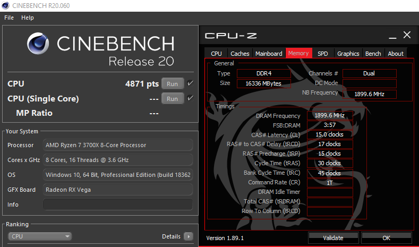Viewport: 419px width, 247px height.
Task: Click the OS field showing Windows 10
Action: [x=118, y=175]
